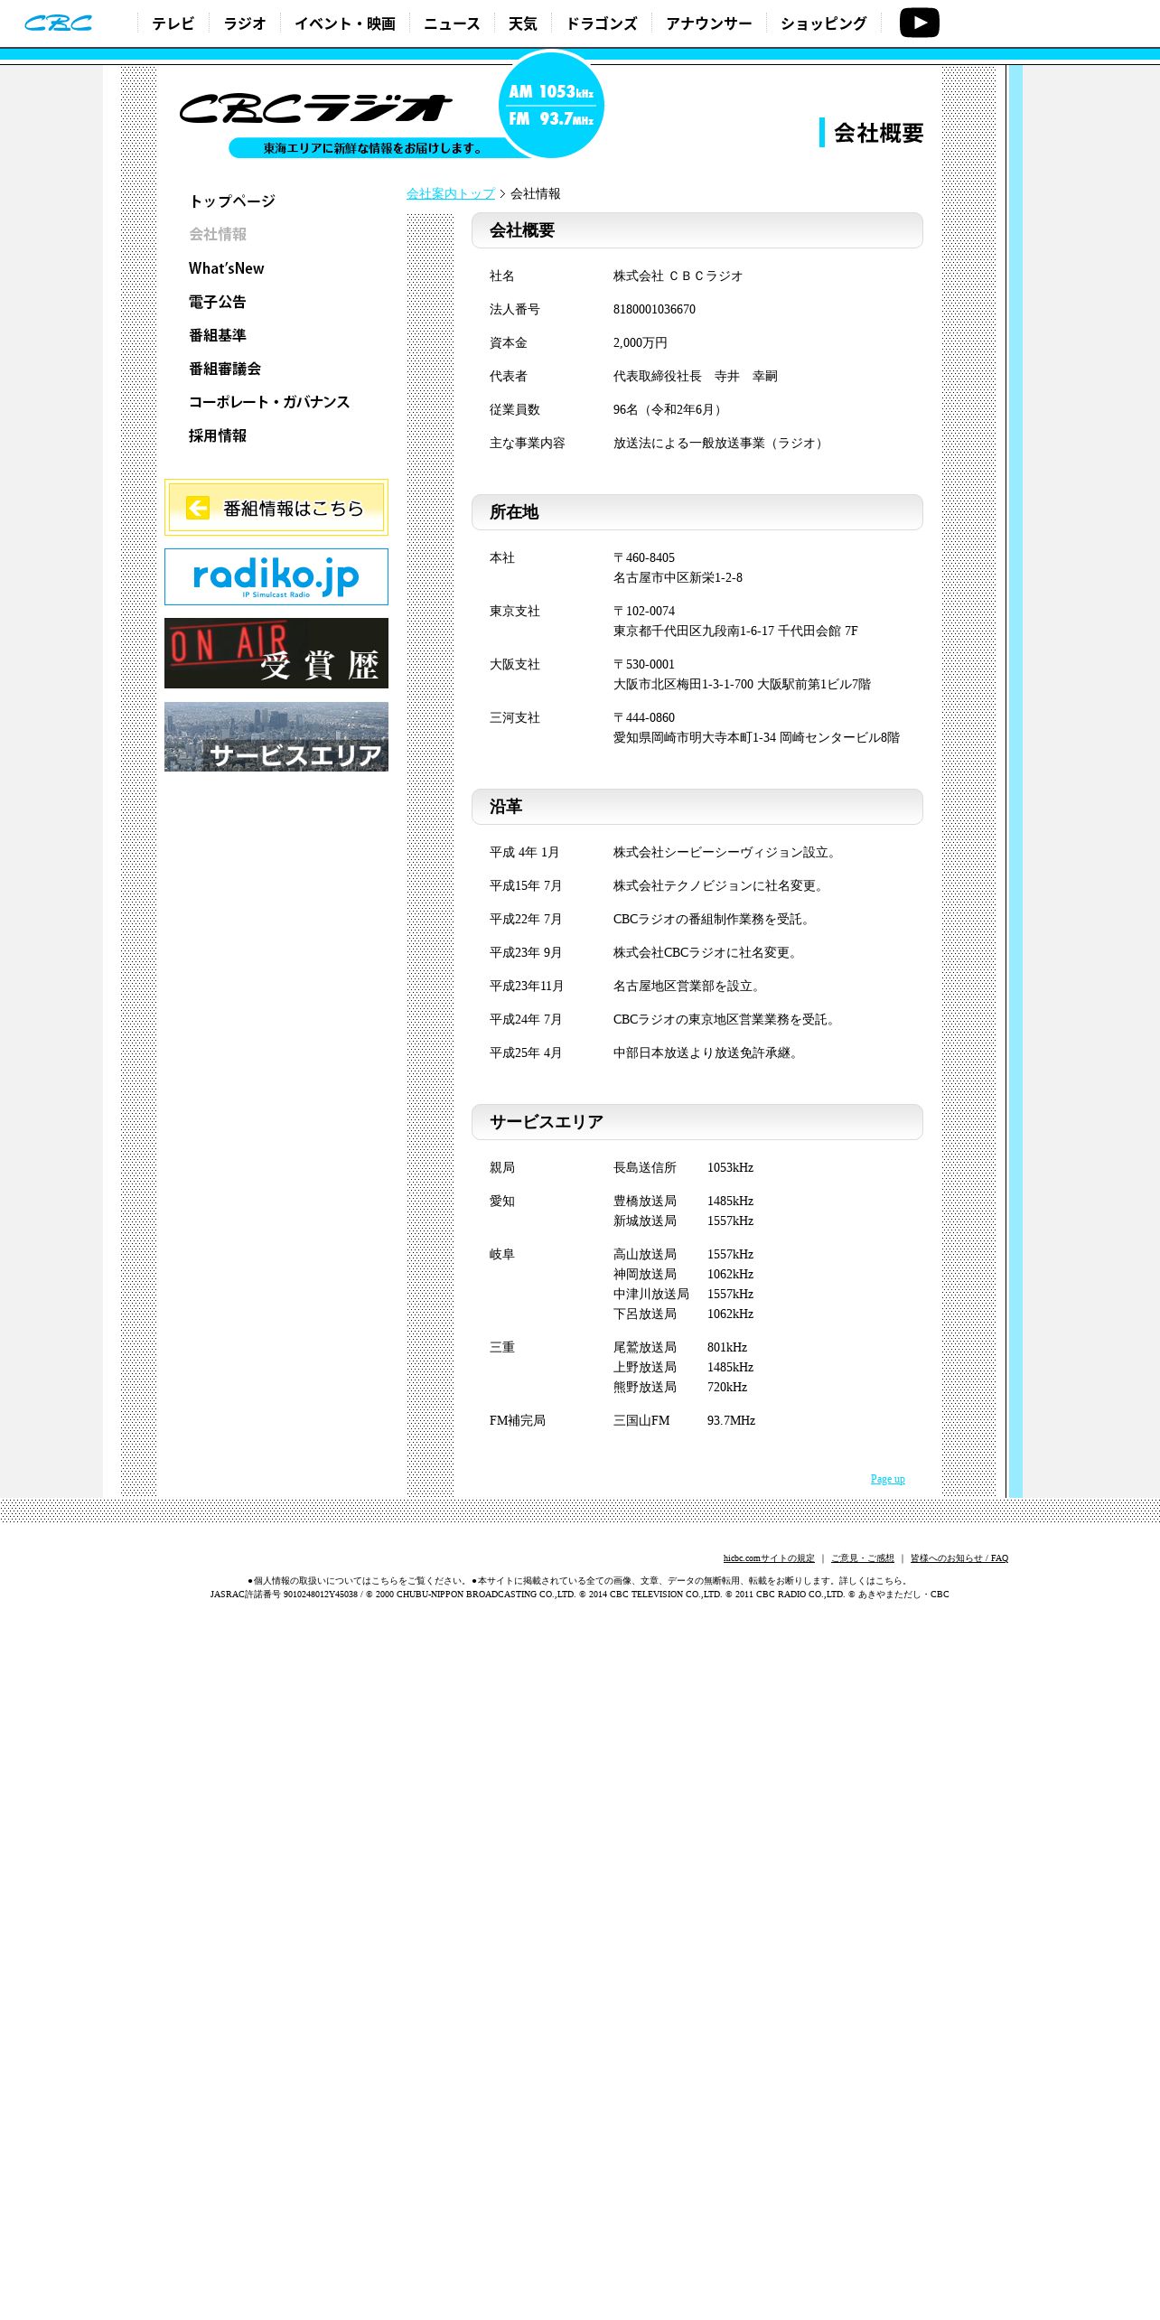Open the ON AIR 受賞歴 banner

coord(276,653)
